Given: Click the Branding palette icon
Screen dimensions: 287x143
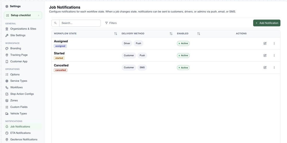Looking at the screenshot, I should pyautogui.click(x=7, y=49).
